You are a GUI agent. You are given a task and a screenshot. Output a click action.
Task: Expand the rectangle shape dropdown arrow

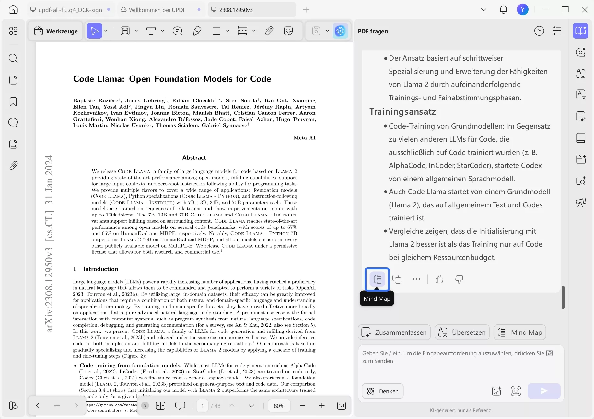coord(228,31)
